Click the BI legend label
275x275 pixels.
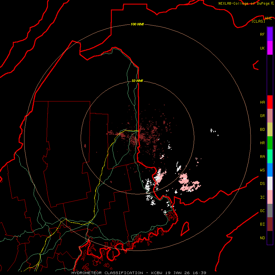[x=262, y=224]
